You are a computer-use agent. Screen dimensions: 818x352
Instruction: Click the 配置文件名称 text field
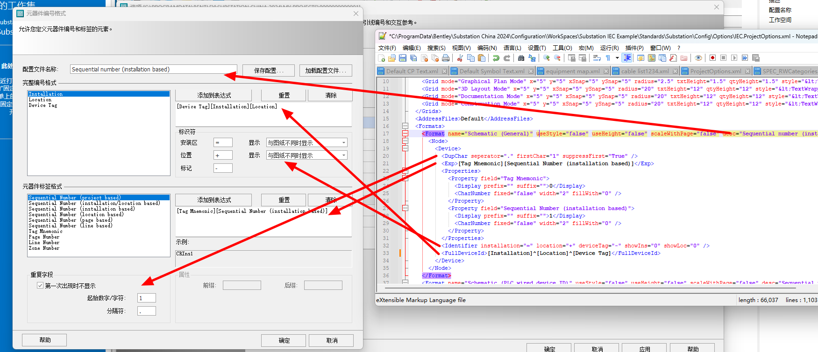(154, 69)
